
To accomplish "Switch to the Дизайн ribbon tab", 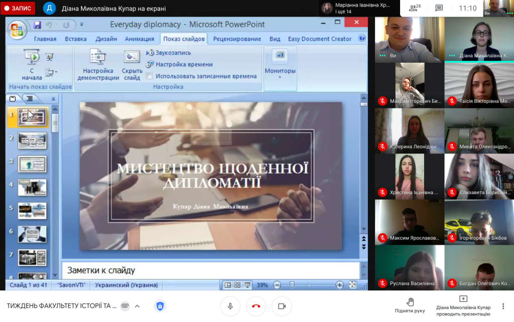I will (106, 39).
